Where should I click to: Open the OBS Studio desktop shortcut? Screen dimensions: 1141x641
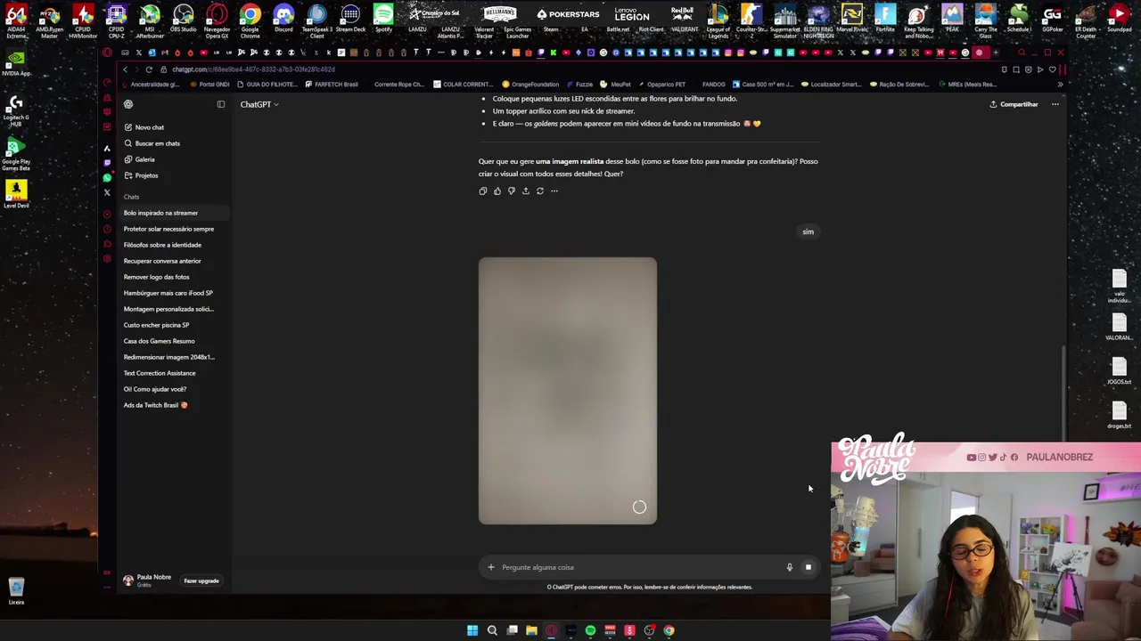[x=183, y=20]
